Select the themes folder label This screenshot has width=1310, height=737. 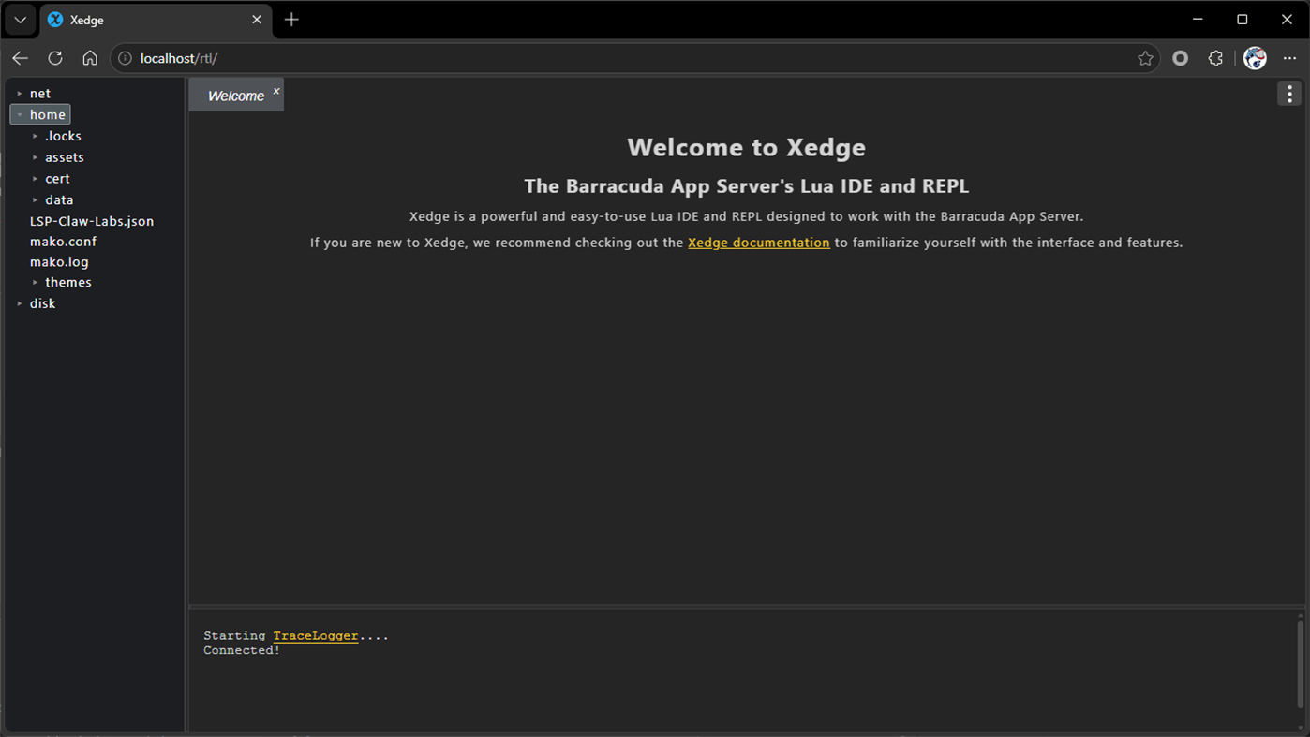pyautogui.click(x=68, y=282)
